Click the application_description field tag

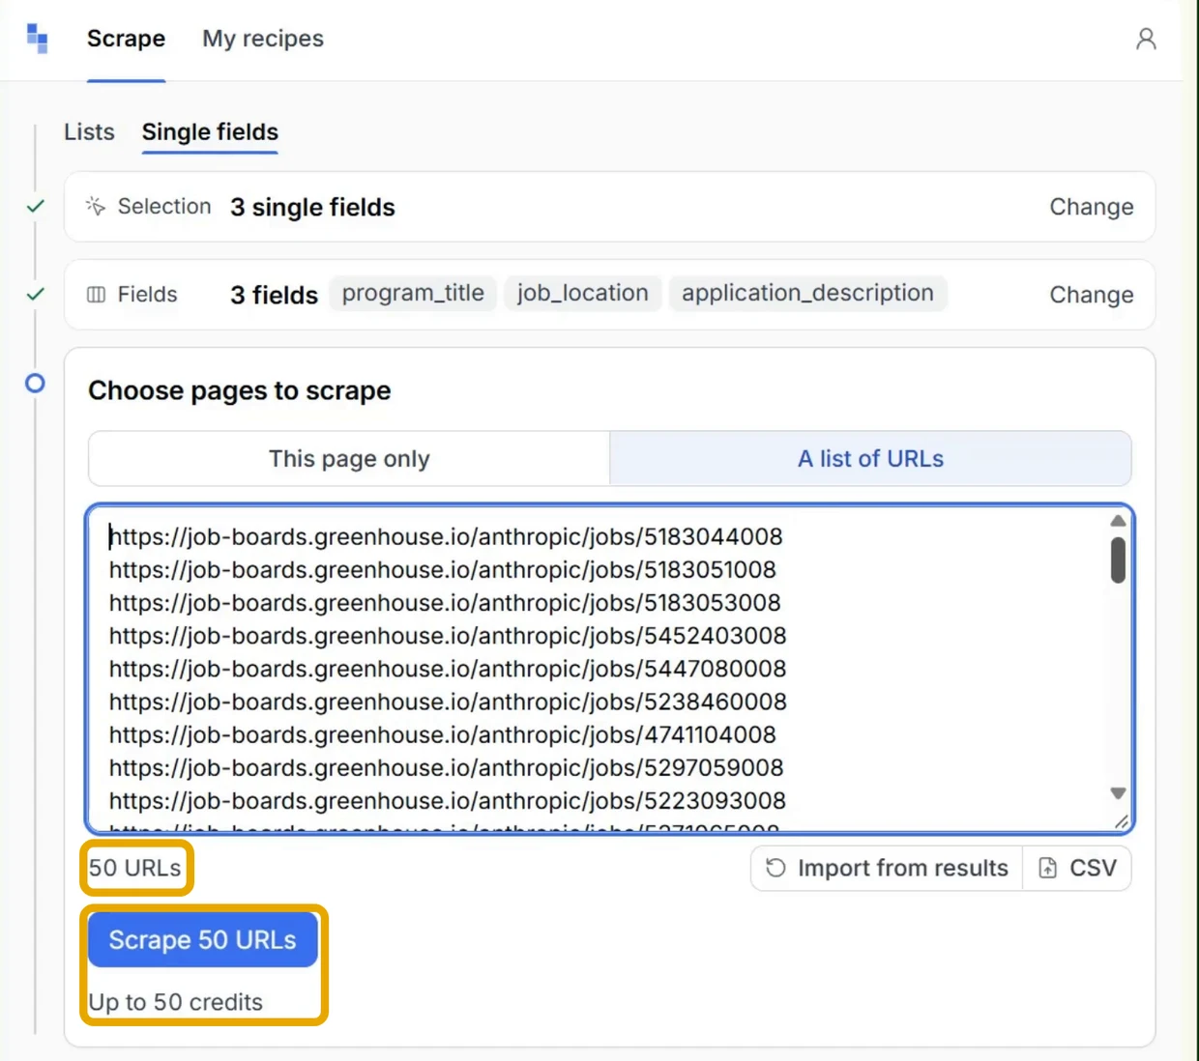(x=807, y=293)
